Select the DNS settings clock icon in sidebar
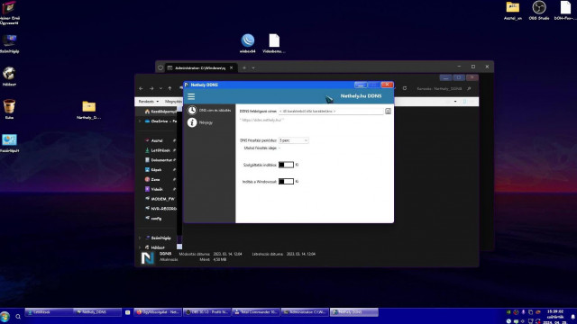The width and height of the screenshot is (577, 324). pyautogui.click(x=192, y=110)
